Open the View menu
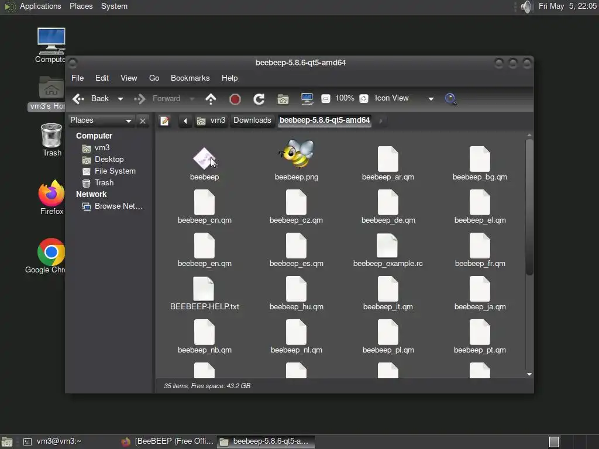 129,78
